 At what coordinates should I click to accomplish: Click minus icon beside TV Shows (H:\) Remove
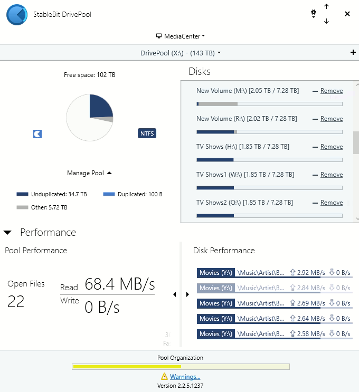(315, 147)
